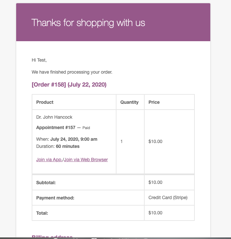Open the Join via Web Browser link

pos(86,160)
